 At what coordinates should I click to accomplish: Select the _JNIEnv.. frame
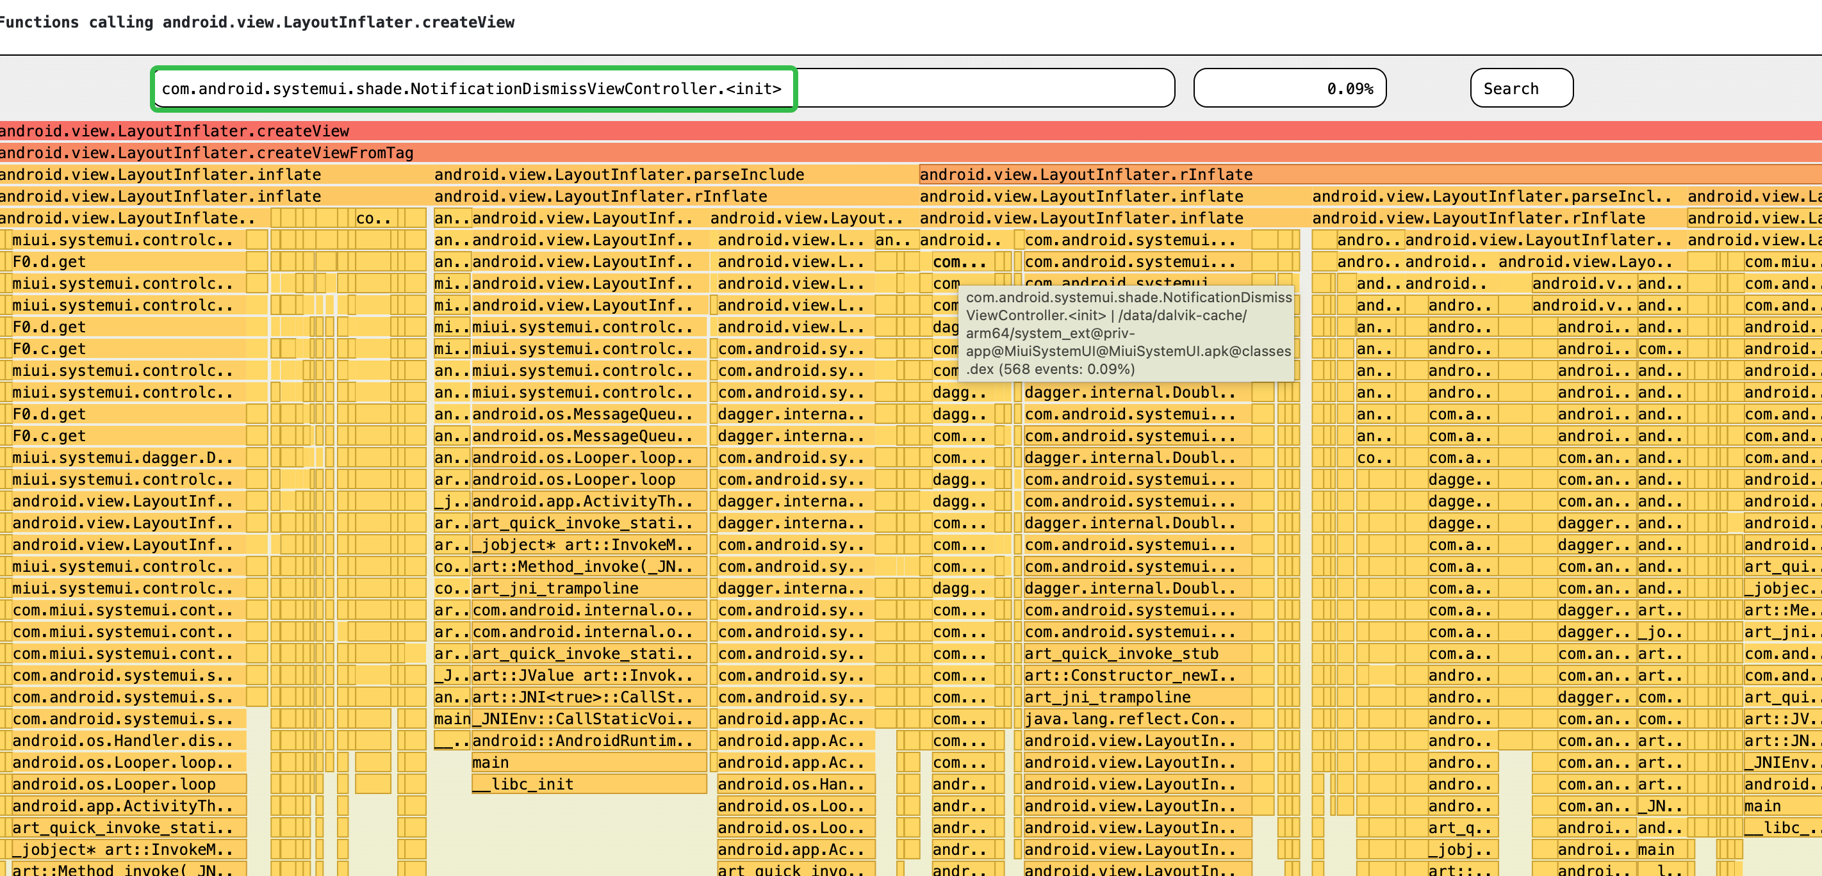point(1782,762)
